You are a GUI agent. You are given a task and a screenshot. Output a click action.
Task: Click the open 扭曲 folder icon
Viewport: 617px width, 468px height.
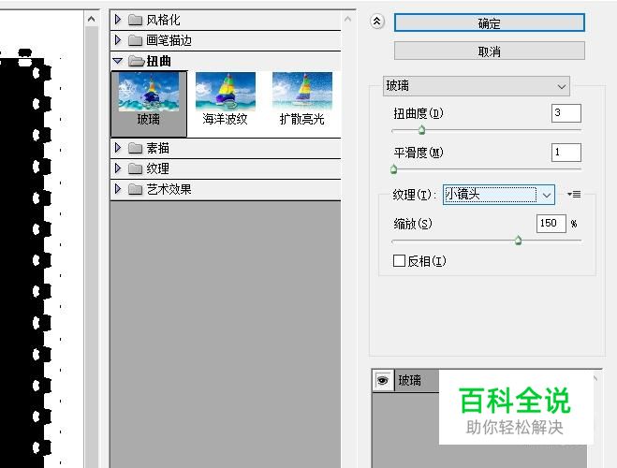136,61
